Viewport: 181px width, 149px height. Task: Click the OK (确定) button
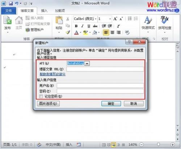pyautogui.click(x=111, y=104)
